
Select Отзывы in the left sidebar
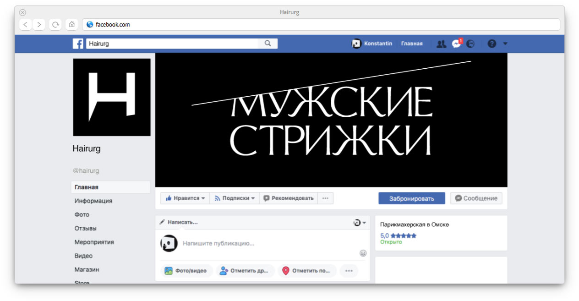pos(86,228)
